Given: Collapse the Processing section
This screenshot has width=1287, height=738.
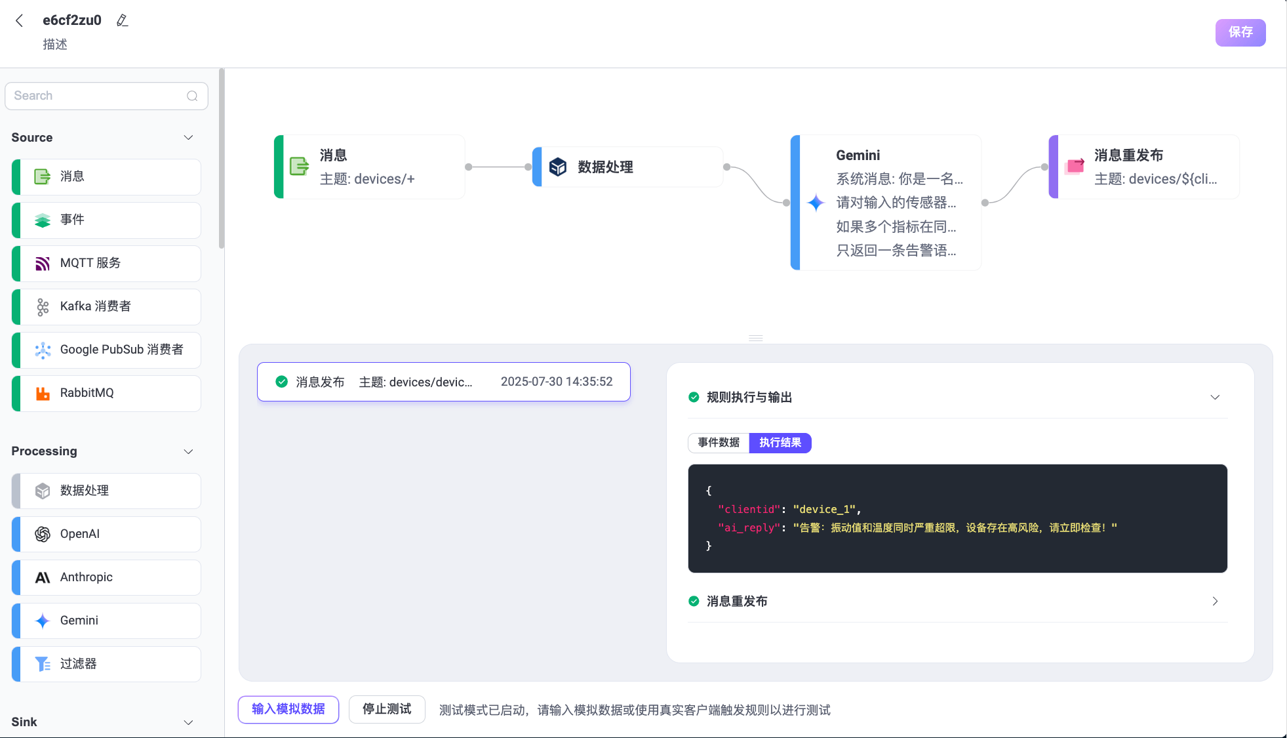Looking at the screenshot, I should [188, 451].
